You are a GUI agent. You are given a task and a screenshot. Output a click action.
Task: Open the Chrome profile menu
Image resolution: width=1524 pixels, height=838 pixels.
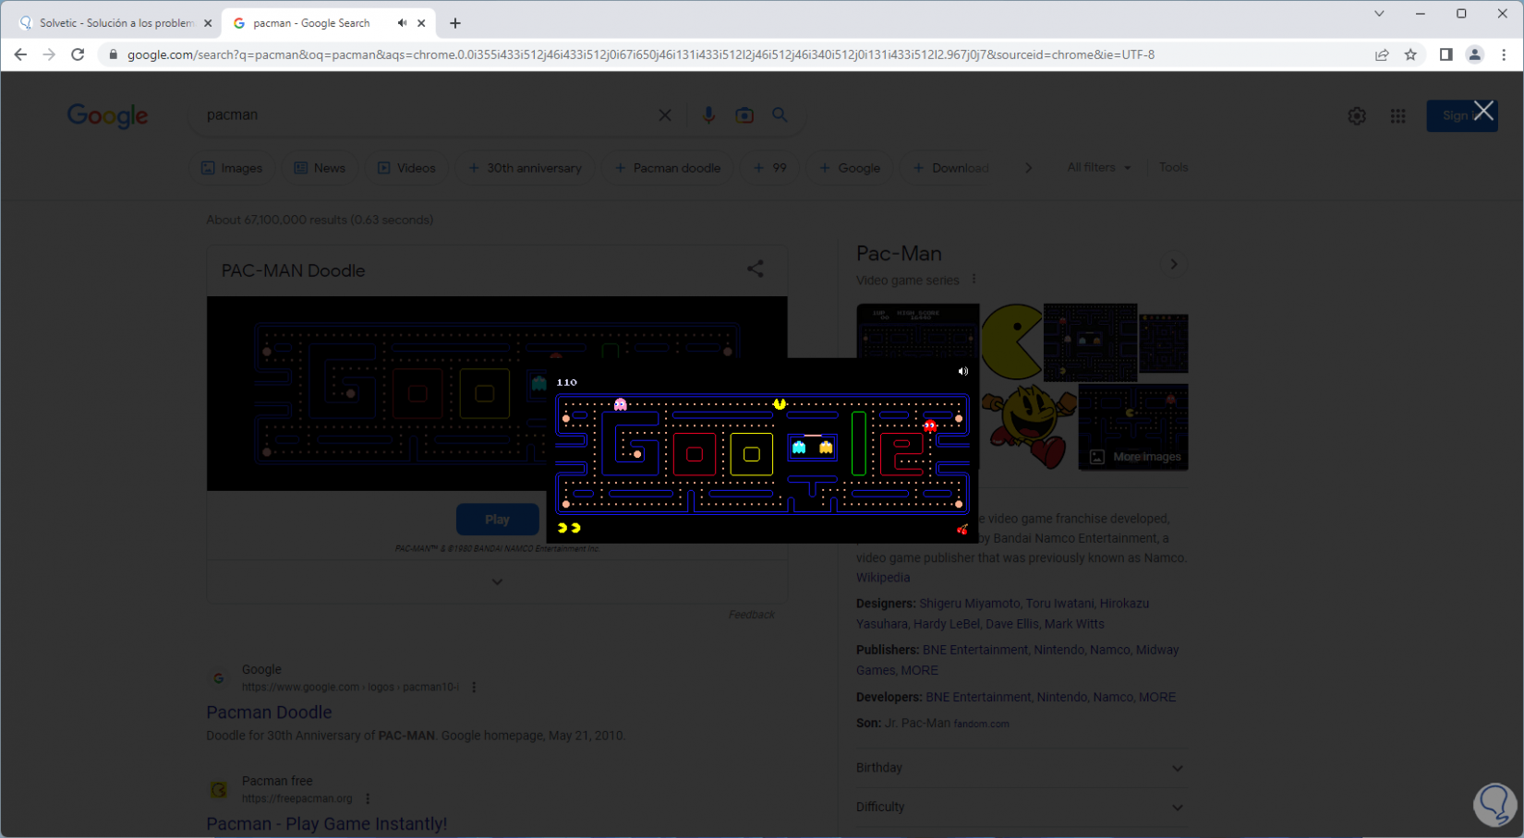(x=1475, y=54)
